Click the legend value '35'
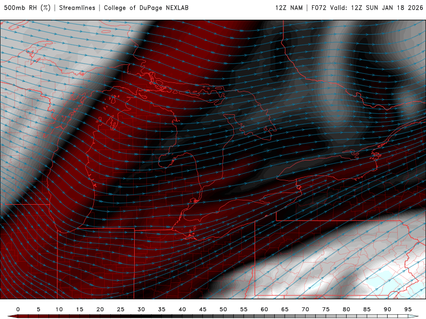 pyautogui.click(x=162, y=309)
